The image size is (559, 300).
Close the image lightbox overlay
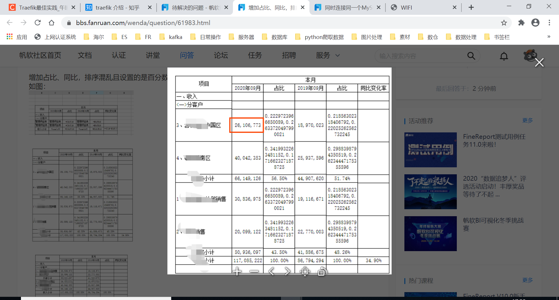539,62
